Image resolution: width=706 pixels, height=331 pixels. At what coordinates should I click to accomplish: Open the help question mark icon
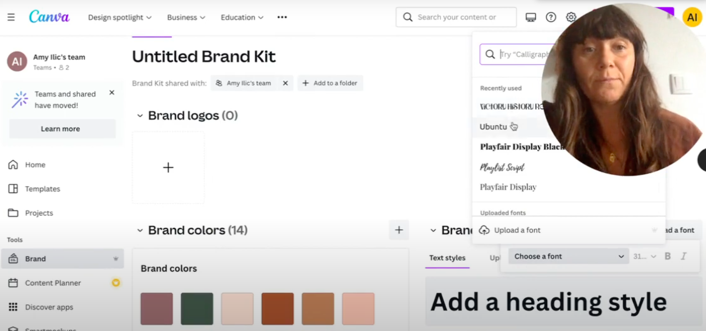(551, 17)
